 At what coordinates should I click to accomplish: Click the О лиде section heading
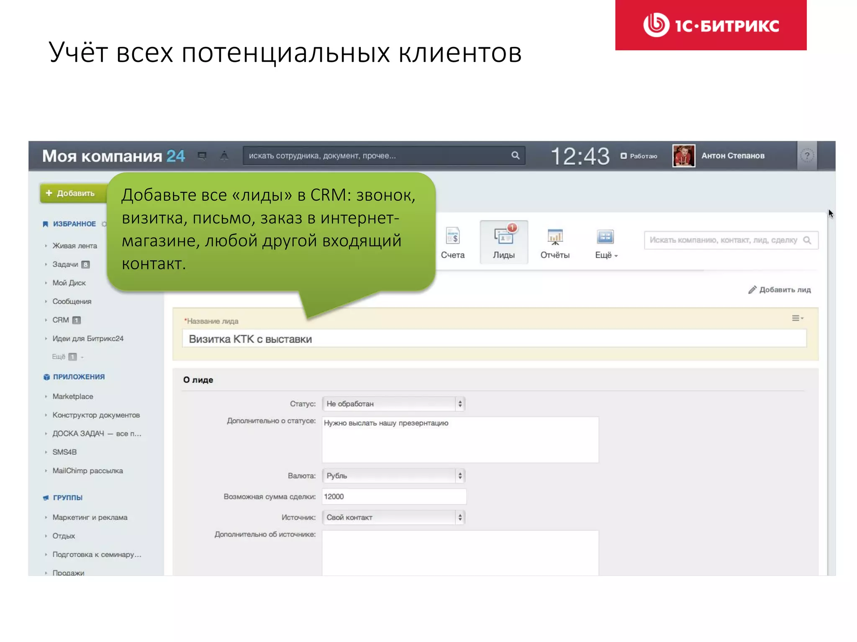point(198,380)
